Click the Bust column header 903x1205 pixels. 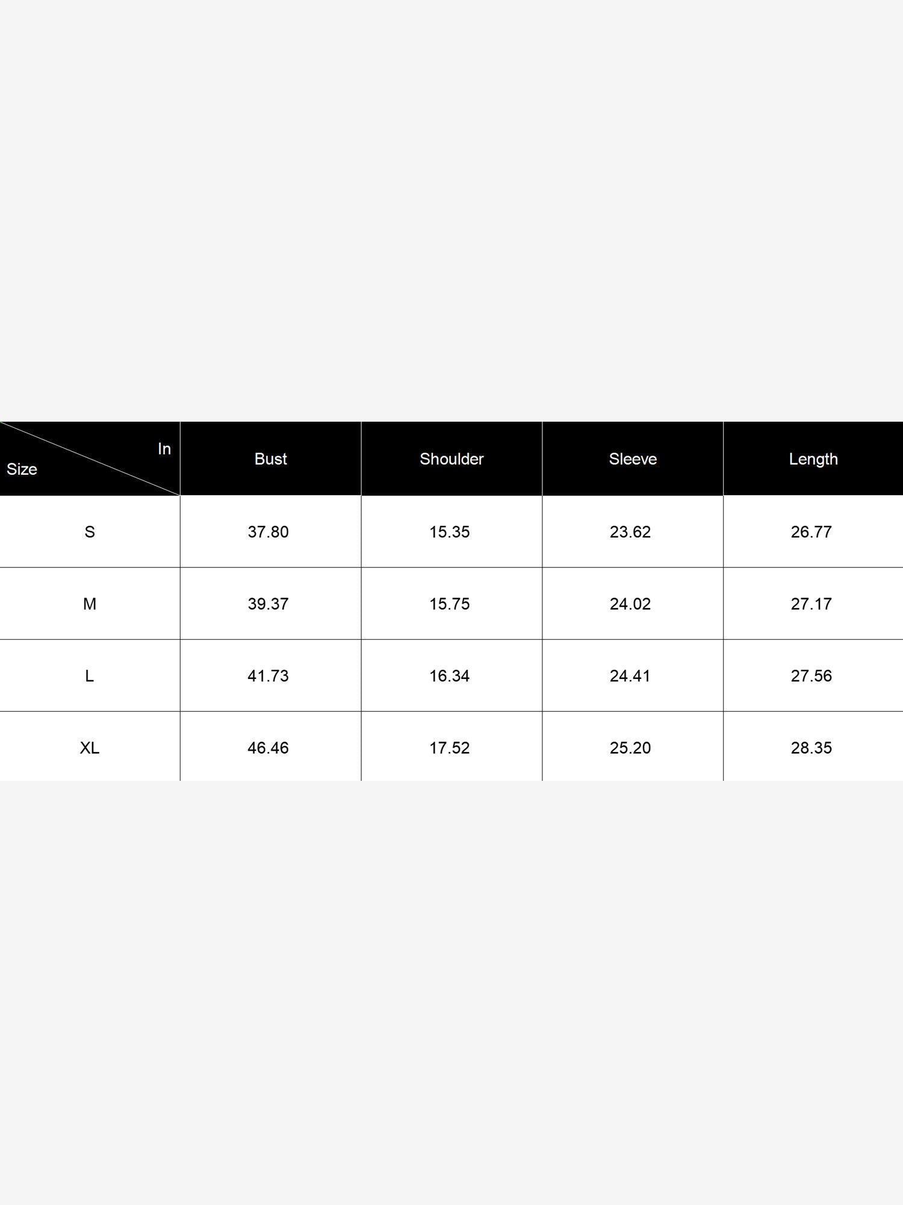pos(270,459)
